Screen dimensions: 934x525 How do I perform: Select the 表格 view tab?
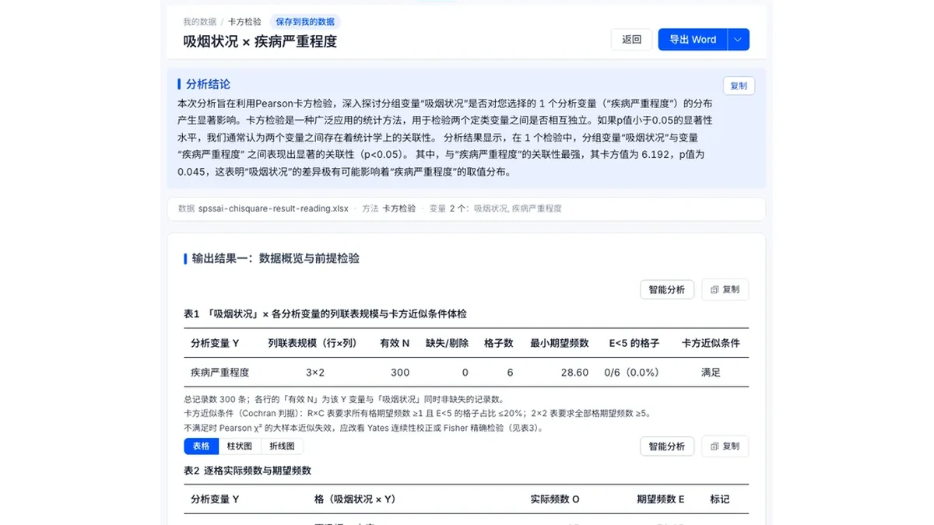coord(201,446)
